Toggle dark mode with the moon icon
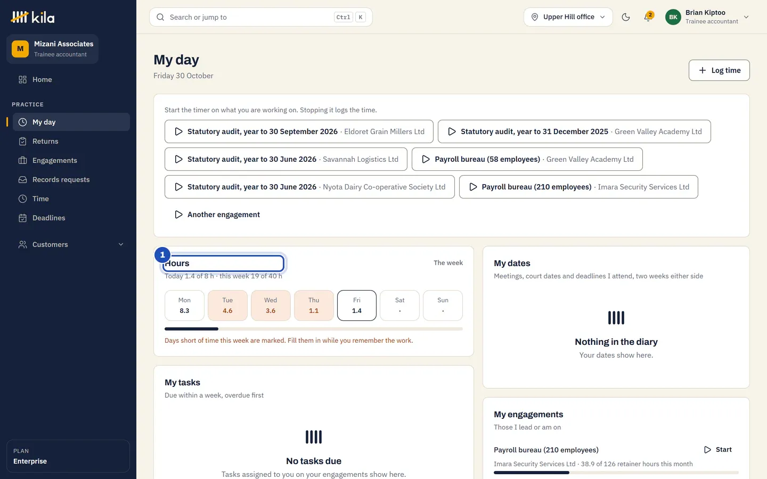Viewport: 767px width, 479px height. click(x=626, y=17)
